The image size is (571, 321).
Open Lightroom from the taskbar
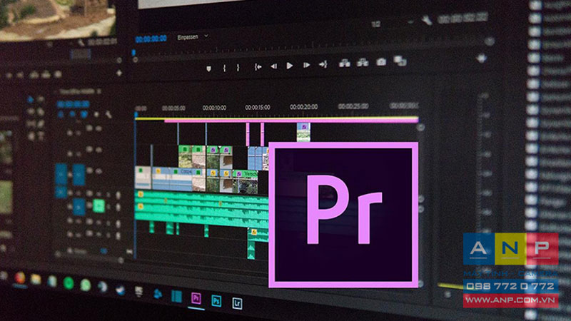coord(237,302)
